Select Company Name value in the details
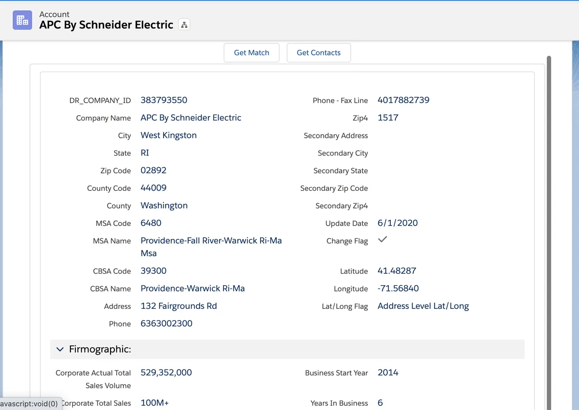Screen dimensions: 579x410 (191, 118)
